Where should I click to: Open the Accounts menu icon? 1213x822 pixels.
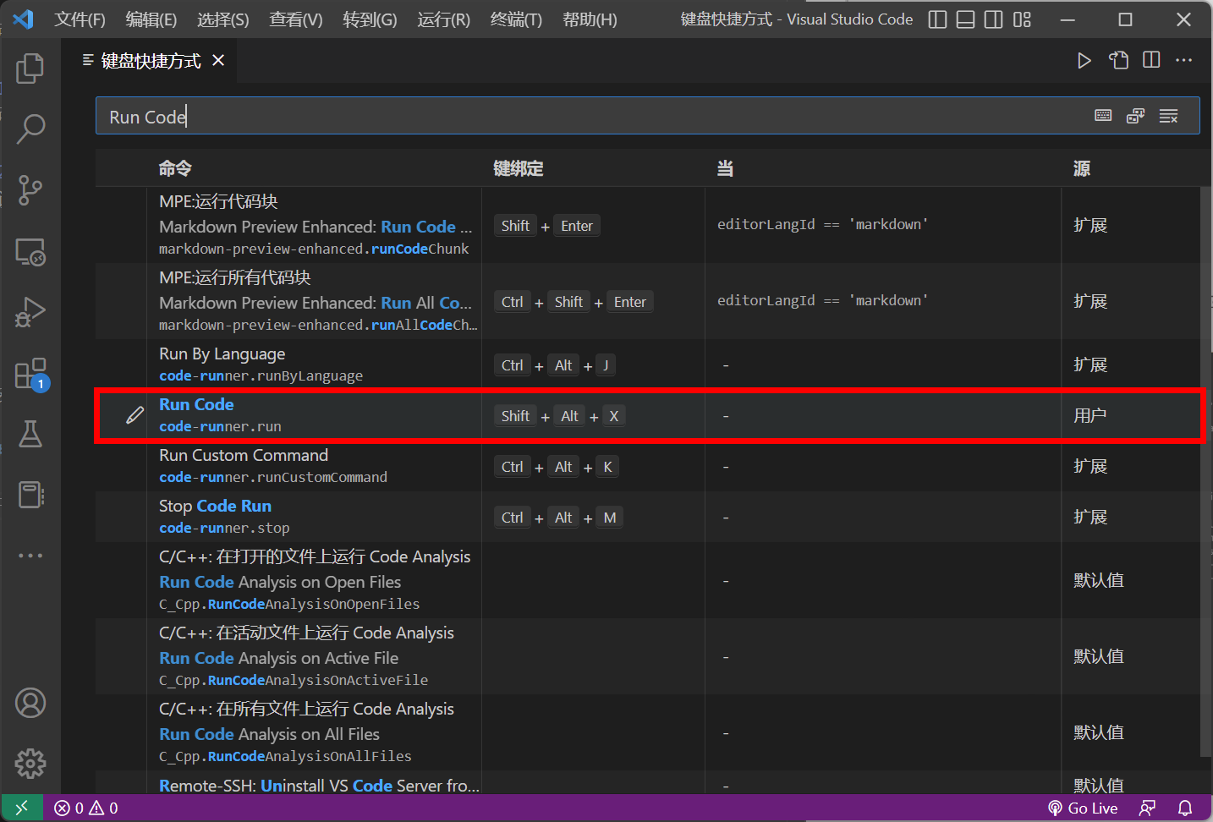tap(30, 703)
